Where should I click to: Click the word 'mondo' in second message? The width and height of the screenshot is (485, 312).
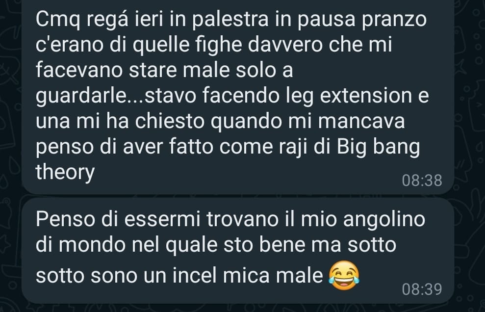tap(92, 245)
